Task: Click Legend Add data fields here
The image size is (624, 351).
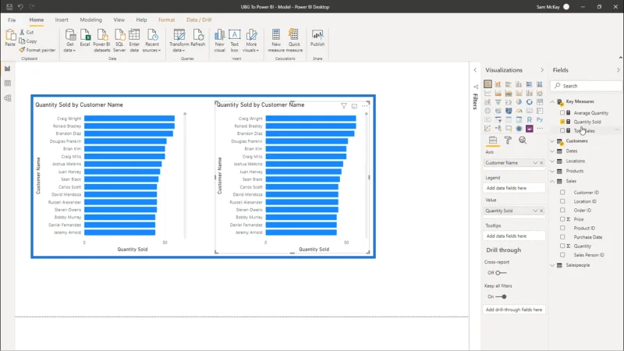Action: [x=514, y=188]
